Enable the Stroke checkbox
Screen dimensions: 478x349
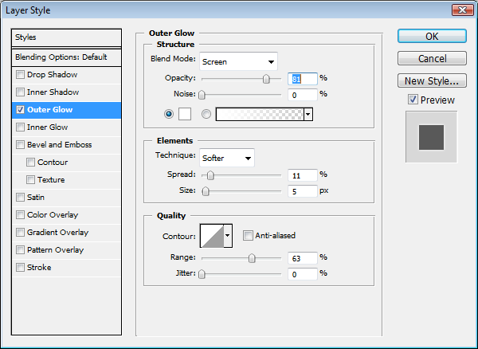click(x=20, y=267)
